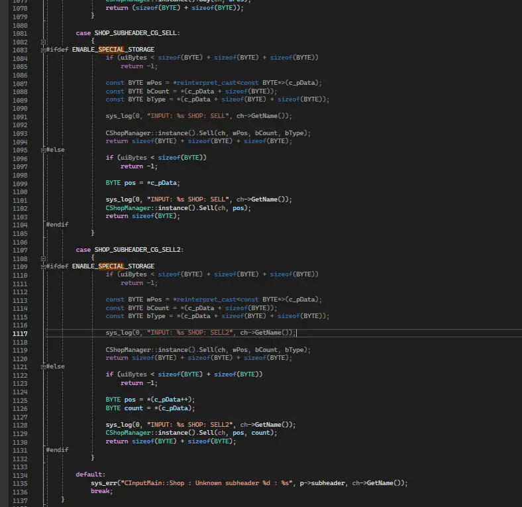Click "return -1;" on line 1111

tap(139, 283)
